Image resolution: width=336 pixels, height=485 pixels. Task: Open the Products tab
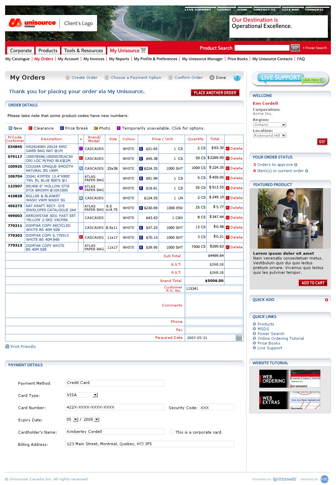[x=48, y=51]
